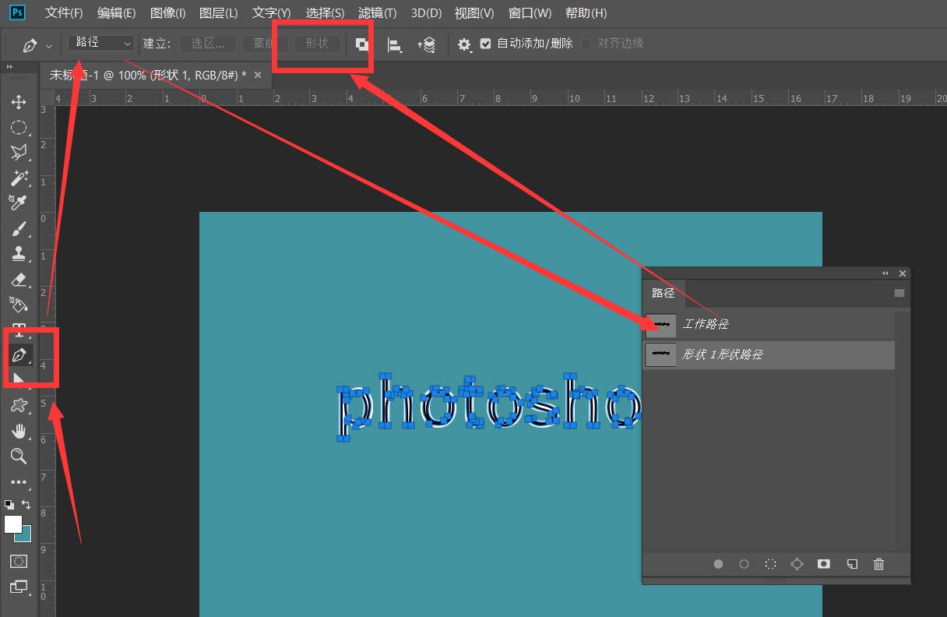Expand the toolbar double-arrow toggle

tap(10, 68)
